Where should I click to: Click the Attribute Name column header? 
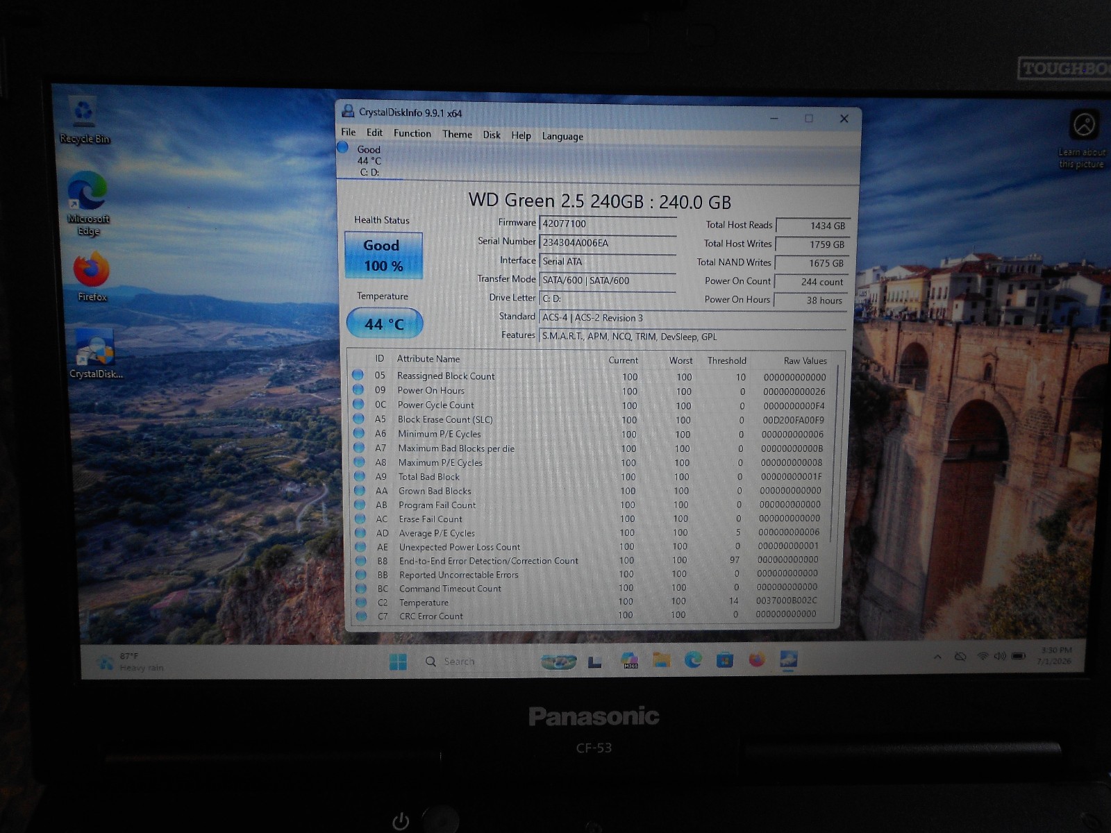click(x=428, y=359)
